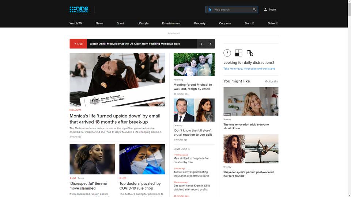Screen dimensions: 351x197
Task: Open 'Disrespectful' Serena move slammed headline
Action: [x=88, y=186]
